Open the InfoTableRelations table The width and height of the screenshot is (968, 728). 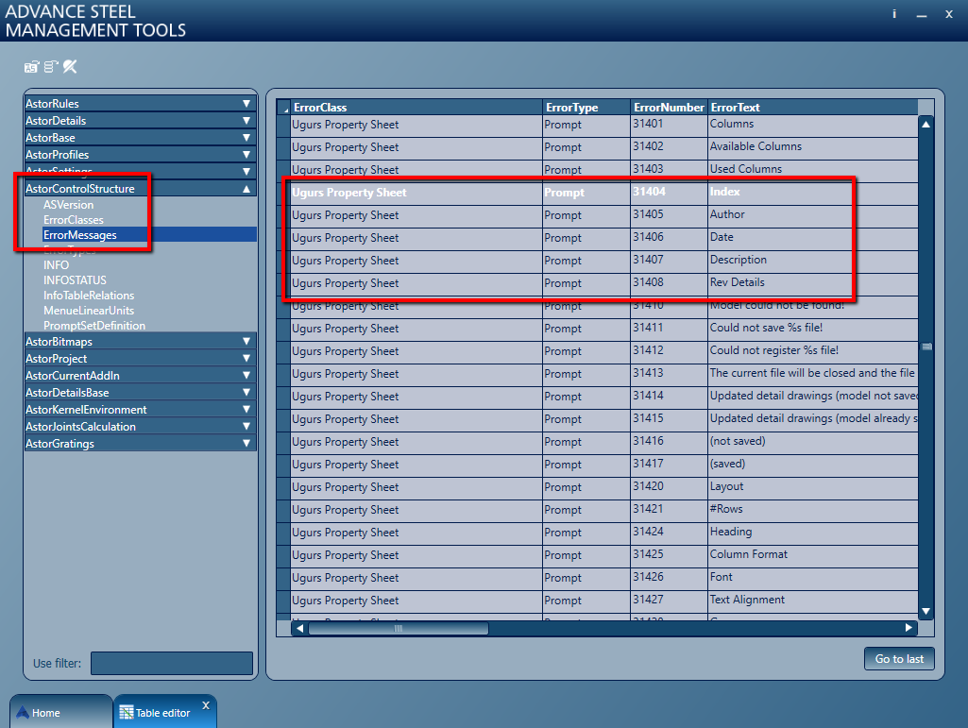(89, 296)
